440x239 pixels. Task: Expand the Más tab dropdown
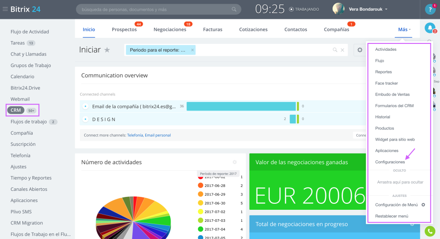[x=404, y=30]
